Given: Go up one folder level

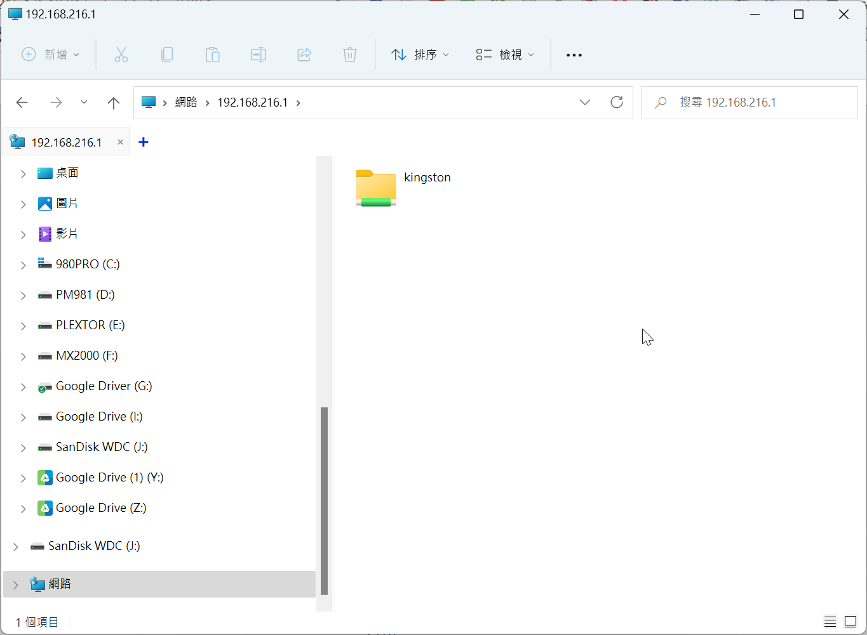Looking at the screenshot, I should click(x=114, y=103).
